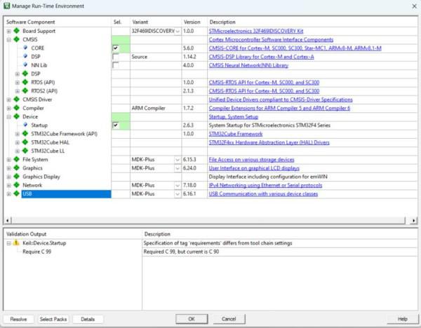421x328 pixels.
Task: Click the green diamond icon beside STM32Cube LL
Action: [25, 151]
